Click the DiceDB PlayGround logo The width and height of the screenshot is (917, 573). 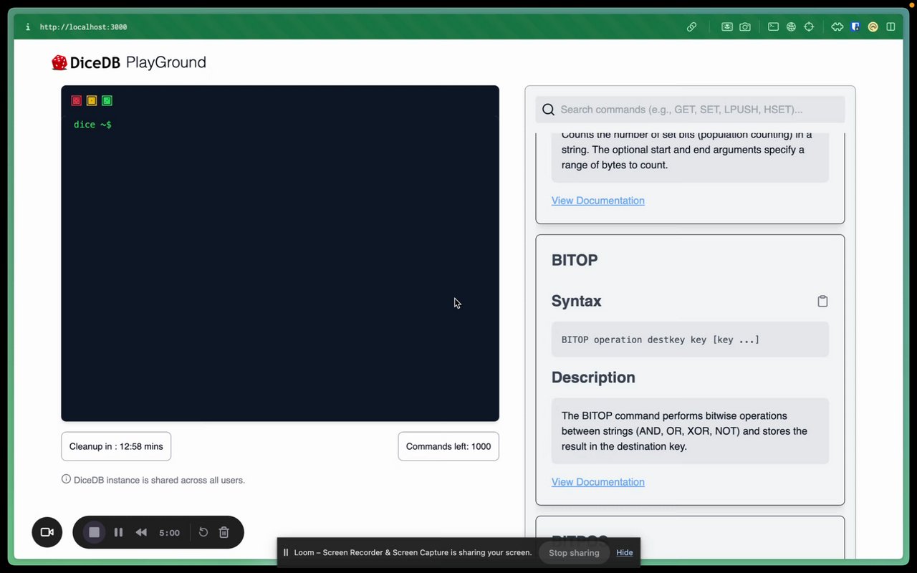pyautogui.click(x=129, y=62)
